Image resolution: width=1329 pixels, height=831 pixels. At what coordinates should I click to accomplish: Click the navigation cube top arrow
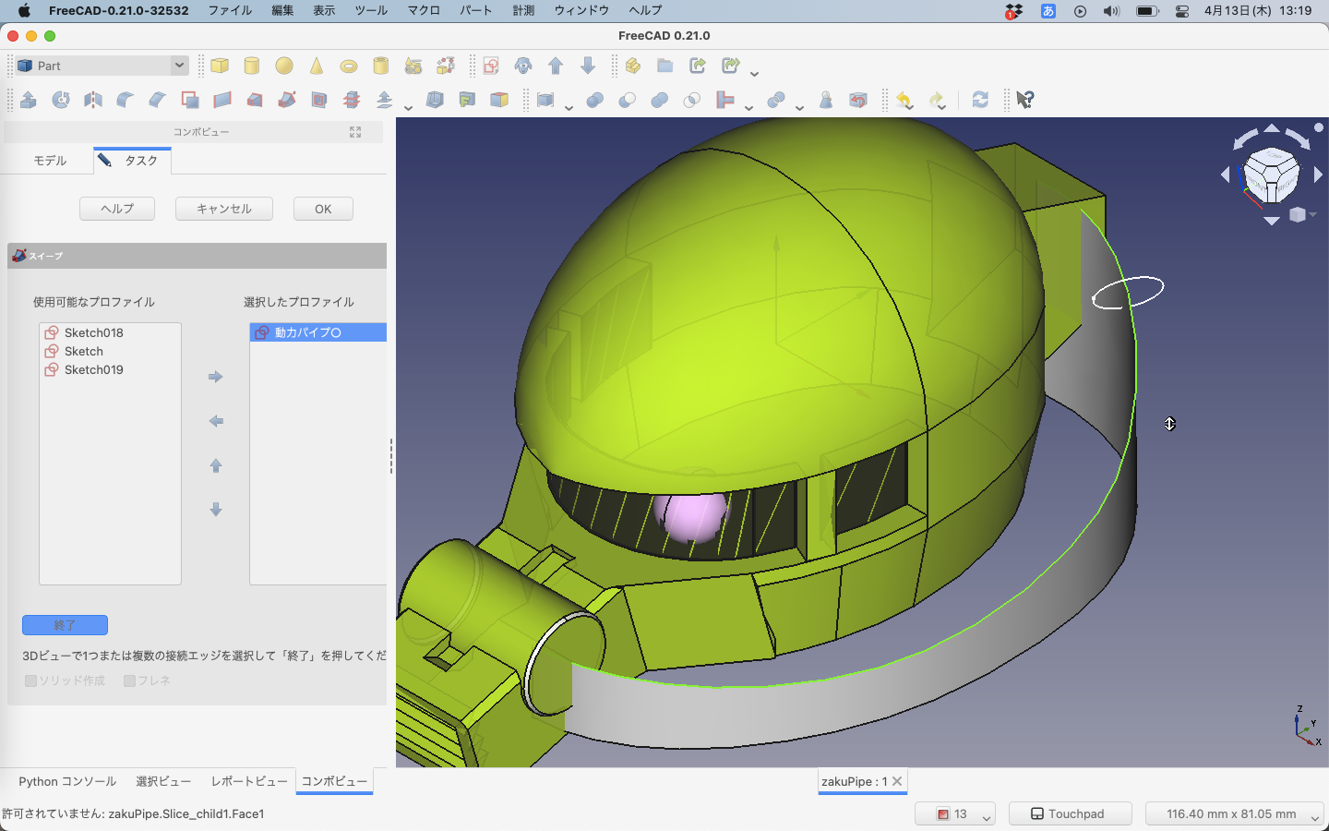click(x=1272, y=128)
